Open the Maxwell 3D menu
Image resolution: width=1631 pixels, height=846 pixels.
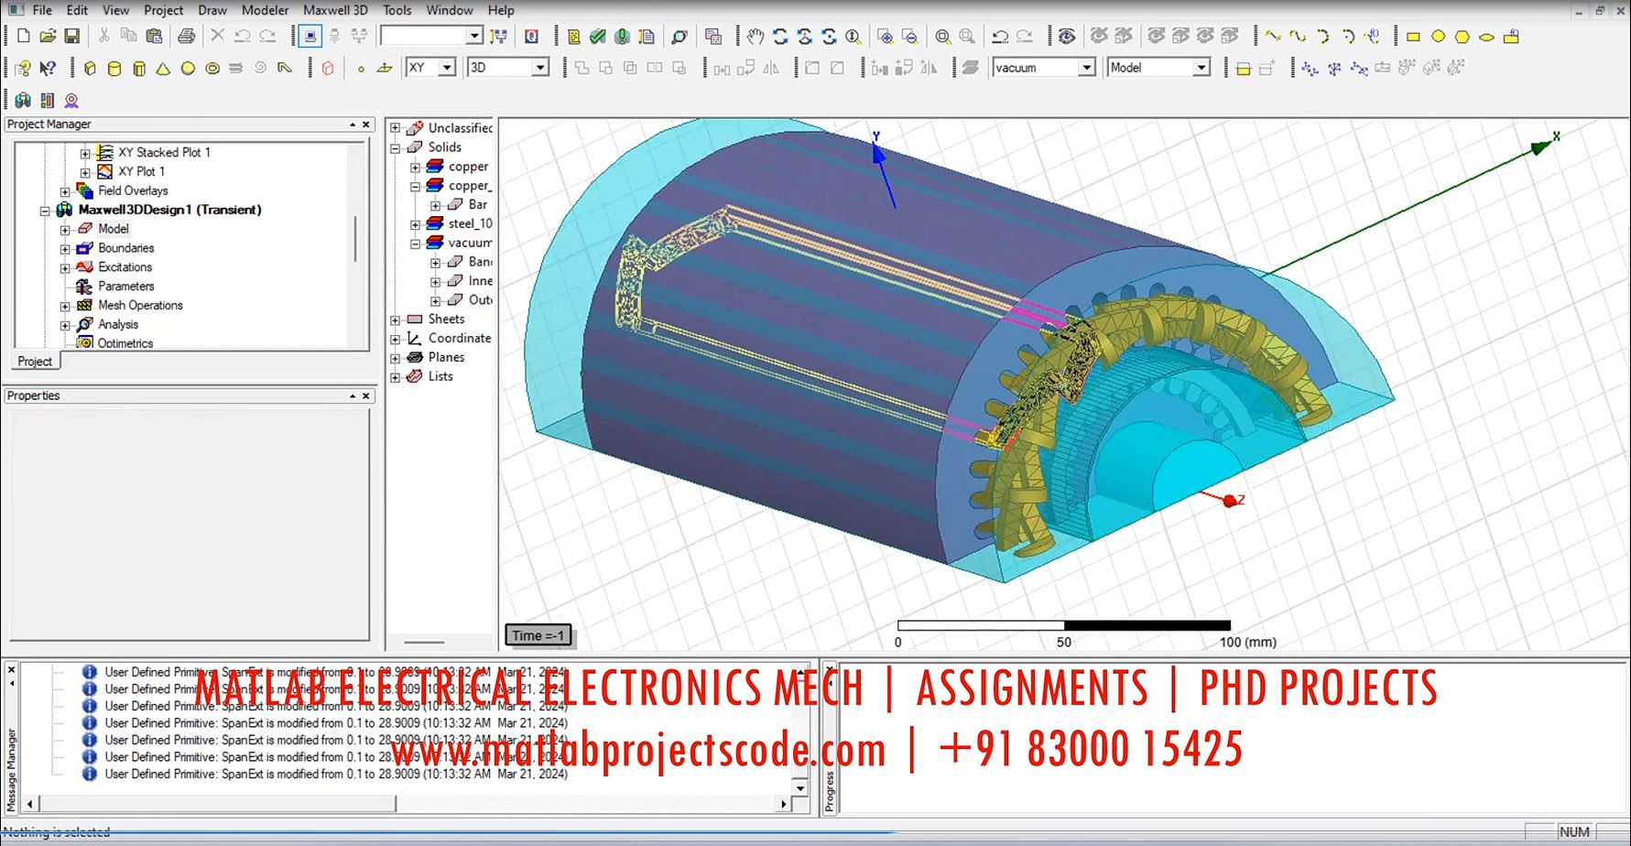coord(335,10)
